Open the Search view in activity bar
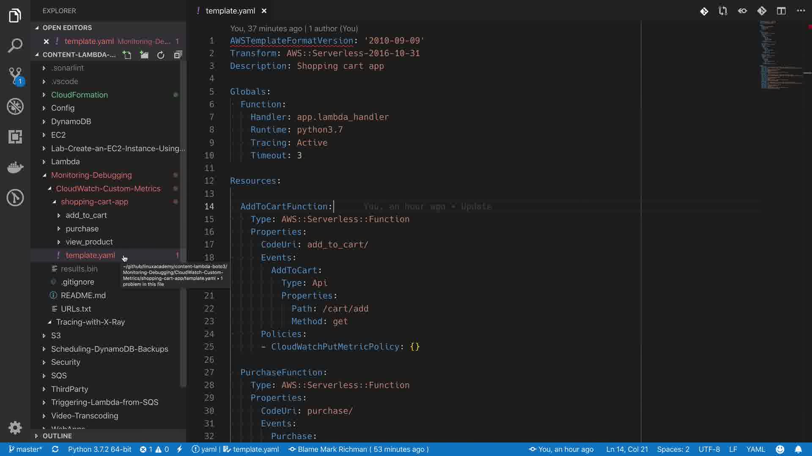812x456 pixels. click(x=15, y=46)
